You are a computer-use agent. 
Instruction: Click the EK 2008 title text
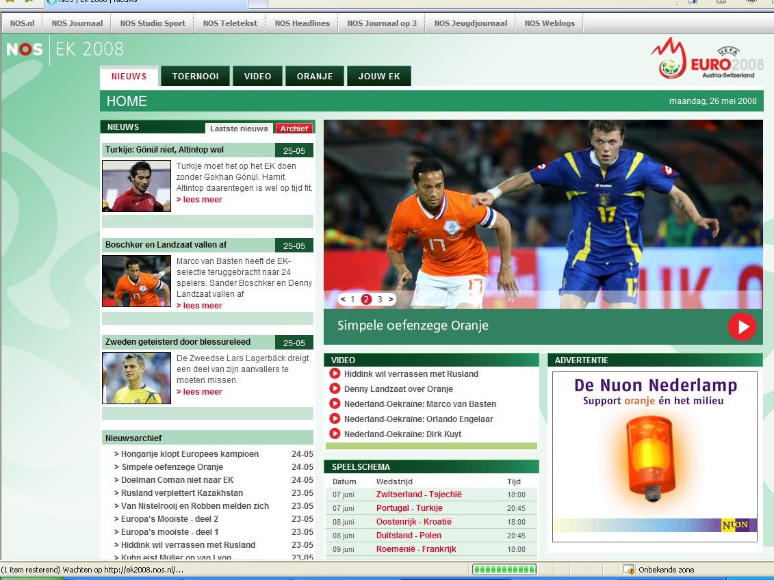coord(90,49)
